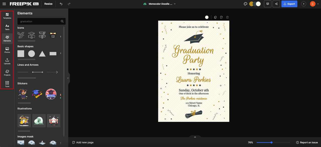This screenshot has height=147, width=321.
Task: Select the 'Laura Perkins' name on canvas
Action: click(x=193, y=80)
